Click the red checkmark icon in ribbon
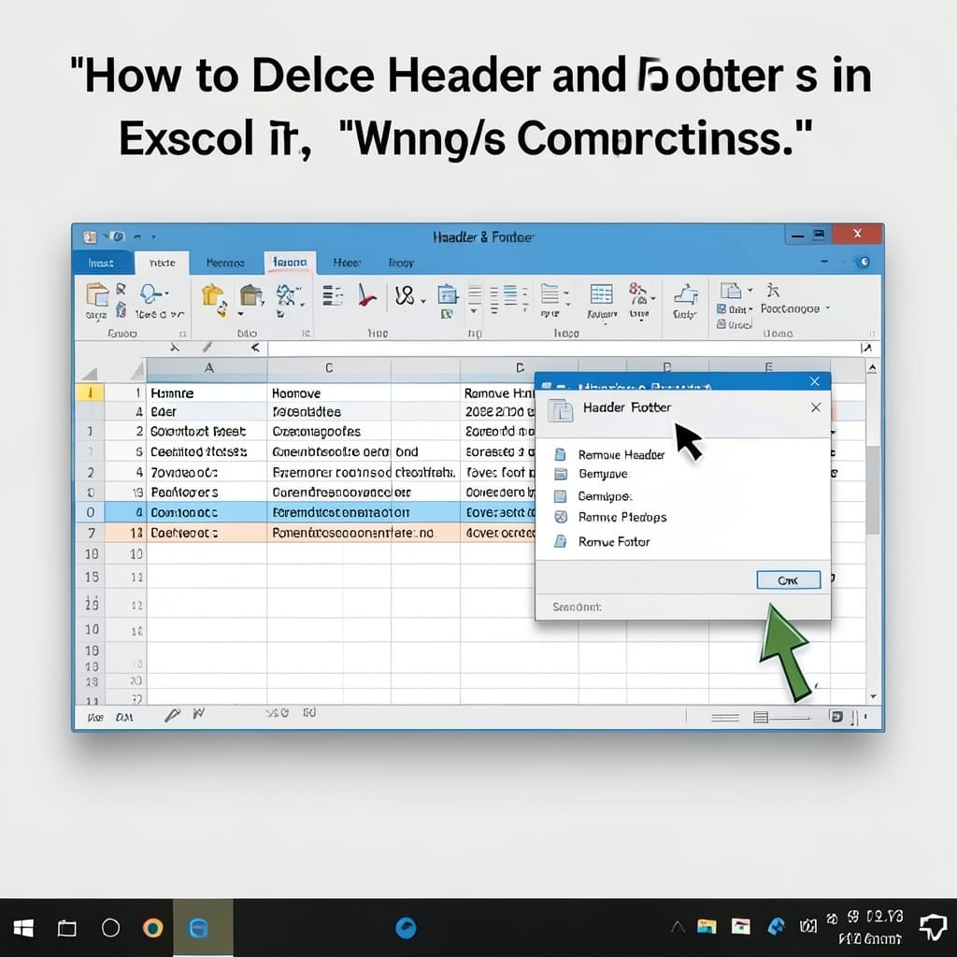 click(x=366, y=295)
